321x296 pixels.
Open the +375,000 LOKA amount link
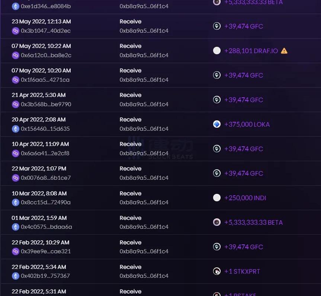coord(247,124)
